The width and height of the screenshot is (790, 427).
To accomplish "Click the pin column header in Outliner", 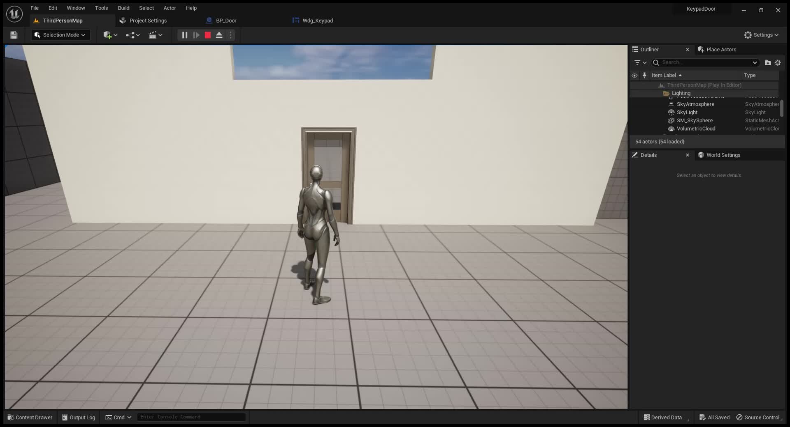I will pos(644,75).
